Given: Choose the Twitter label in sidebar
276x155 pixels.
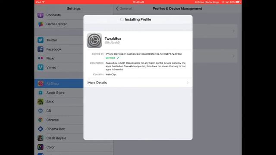Looking at the screenshot, I should coord(52,40).
